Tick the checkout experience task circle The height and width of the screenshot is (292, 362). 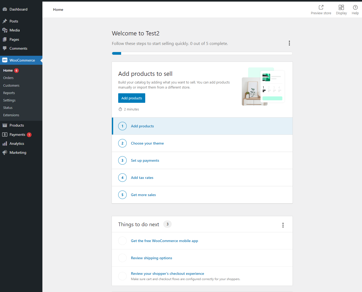tap(122, 276)
